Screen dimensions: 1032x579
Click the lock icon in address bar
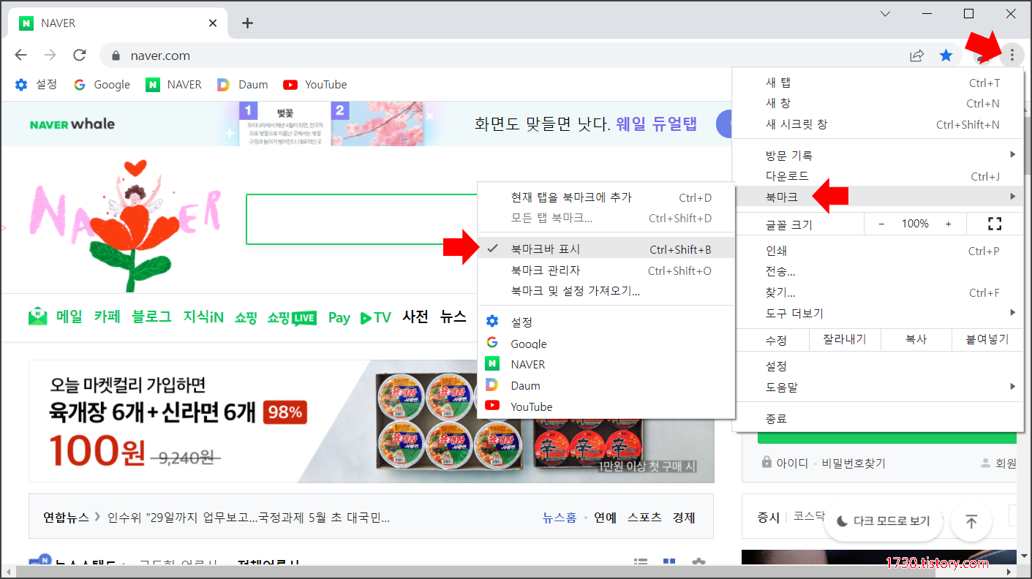[x=115, y=56]
